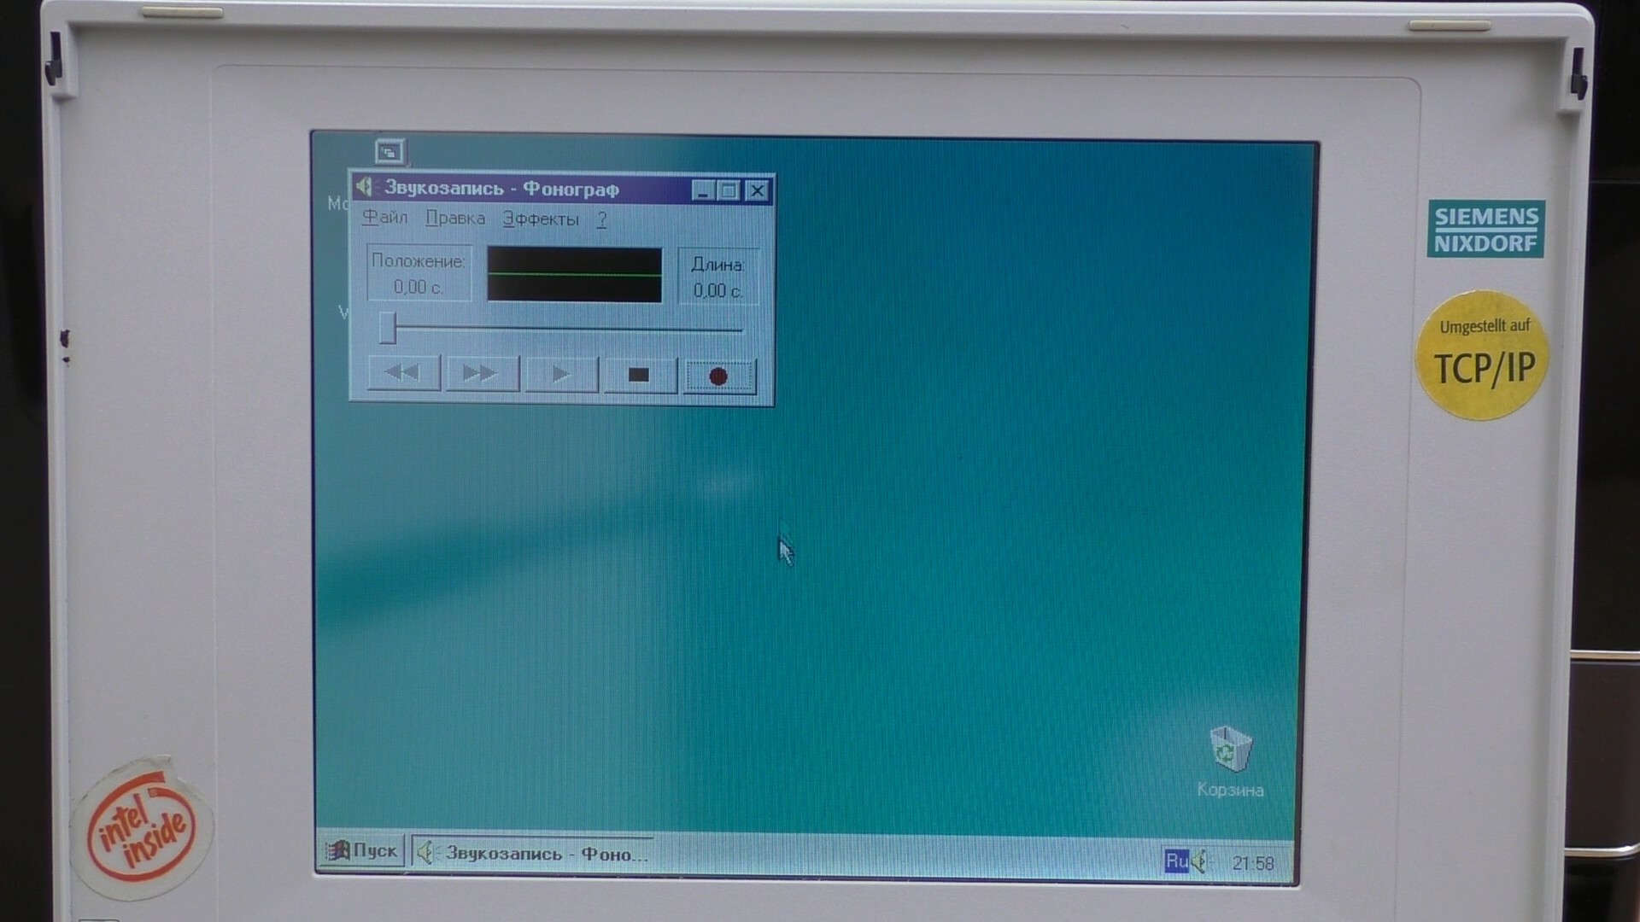Open the Пуск start menu
The height and width of the screenshot is (922, 1640).
coord(363,850)
